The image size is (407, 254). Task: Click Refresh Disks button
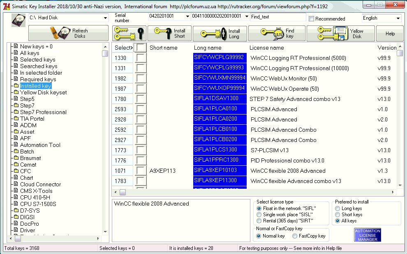(68, 33)
